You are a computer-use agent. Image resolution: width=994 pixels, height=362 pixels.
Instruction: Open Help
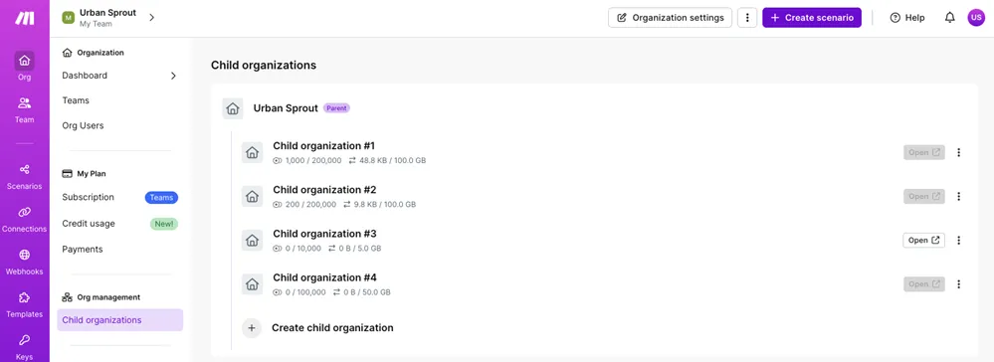coord(907,18)
